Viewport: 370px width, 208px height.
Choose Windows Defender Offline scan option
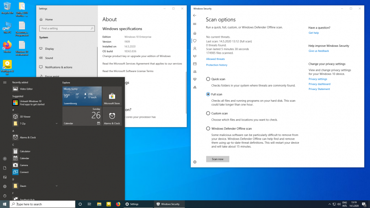coord(208,129)
